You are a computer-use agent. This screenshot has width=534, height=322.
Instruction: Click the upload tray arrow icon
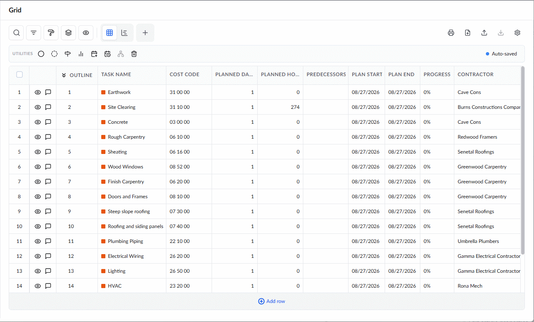(x=484, y=33)
